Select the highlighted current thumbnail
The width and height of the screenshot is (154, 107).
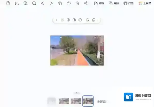pyautogui.click(x=88, y=101)
